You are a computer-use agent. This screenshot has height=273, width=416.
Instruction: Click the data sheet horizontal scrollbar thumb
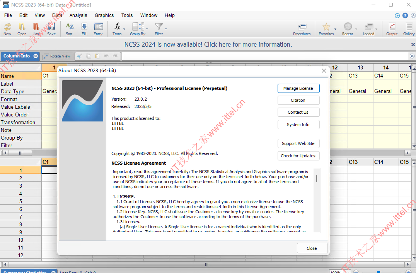pos(207,264)
